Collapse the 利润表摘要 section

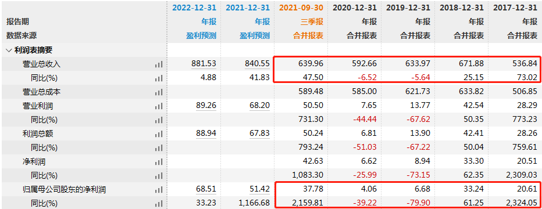click(9, 51)
